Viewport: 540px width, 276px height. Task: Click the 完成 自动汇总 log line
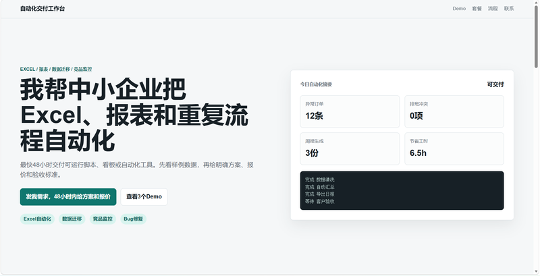(319, 187)
